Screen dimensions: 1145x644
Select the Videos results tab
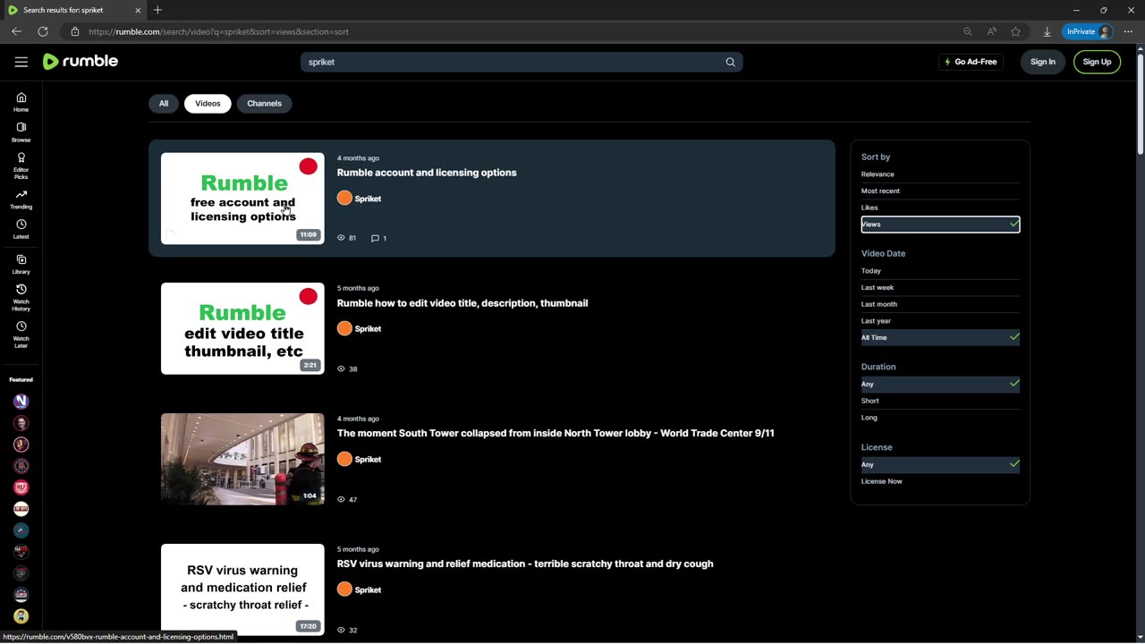point(208,104)
